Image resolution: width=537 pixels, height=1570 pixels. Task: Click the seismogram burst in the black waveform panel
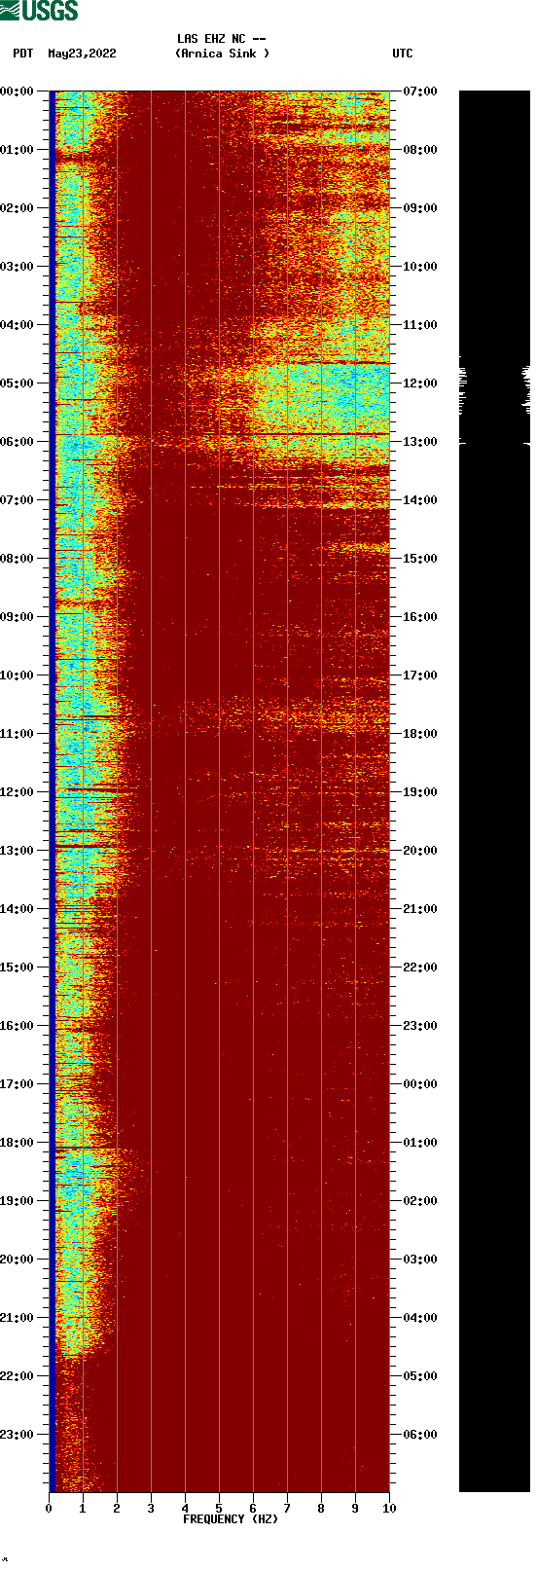(494, 400)
